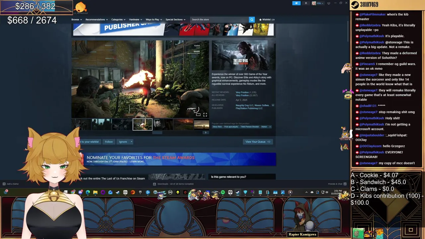Viewport: 425px width, 239px height.
Task: Click 'Is this game relevant to you?'
Action: click(229, 177)
